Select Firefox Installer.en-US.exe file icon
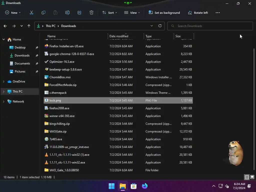Viewport: 256px width, 192px height. coord(46,46)
